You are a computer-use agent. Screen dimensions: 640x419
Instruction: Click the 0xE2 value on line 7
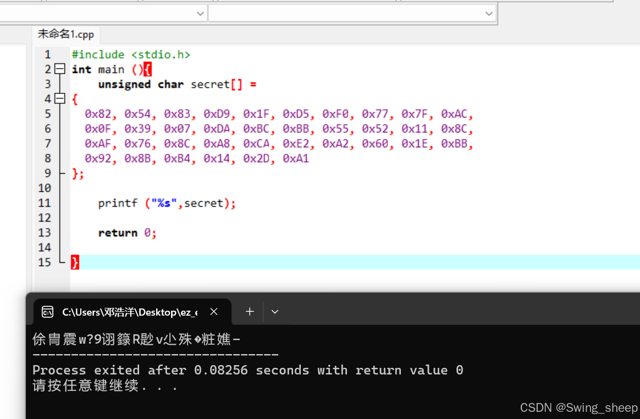pyautogui.click(x=296, y=144)
